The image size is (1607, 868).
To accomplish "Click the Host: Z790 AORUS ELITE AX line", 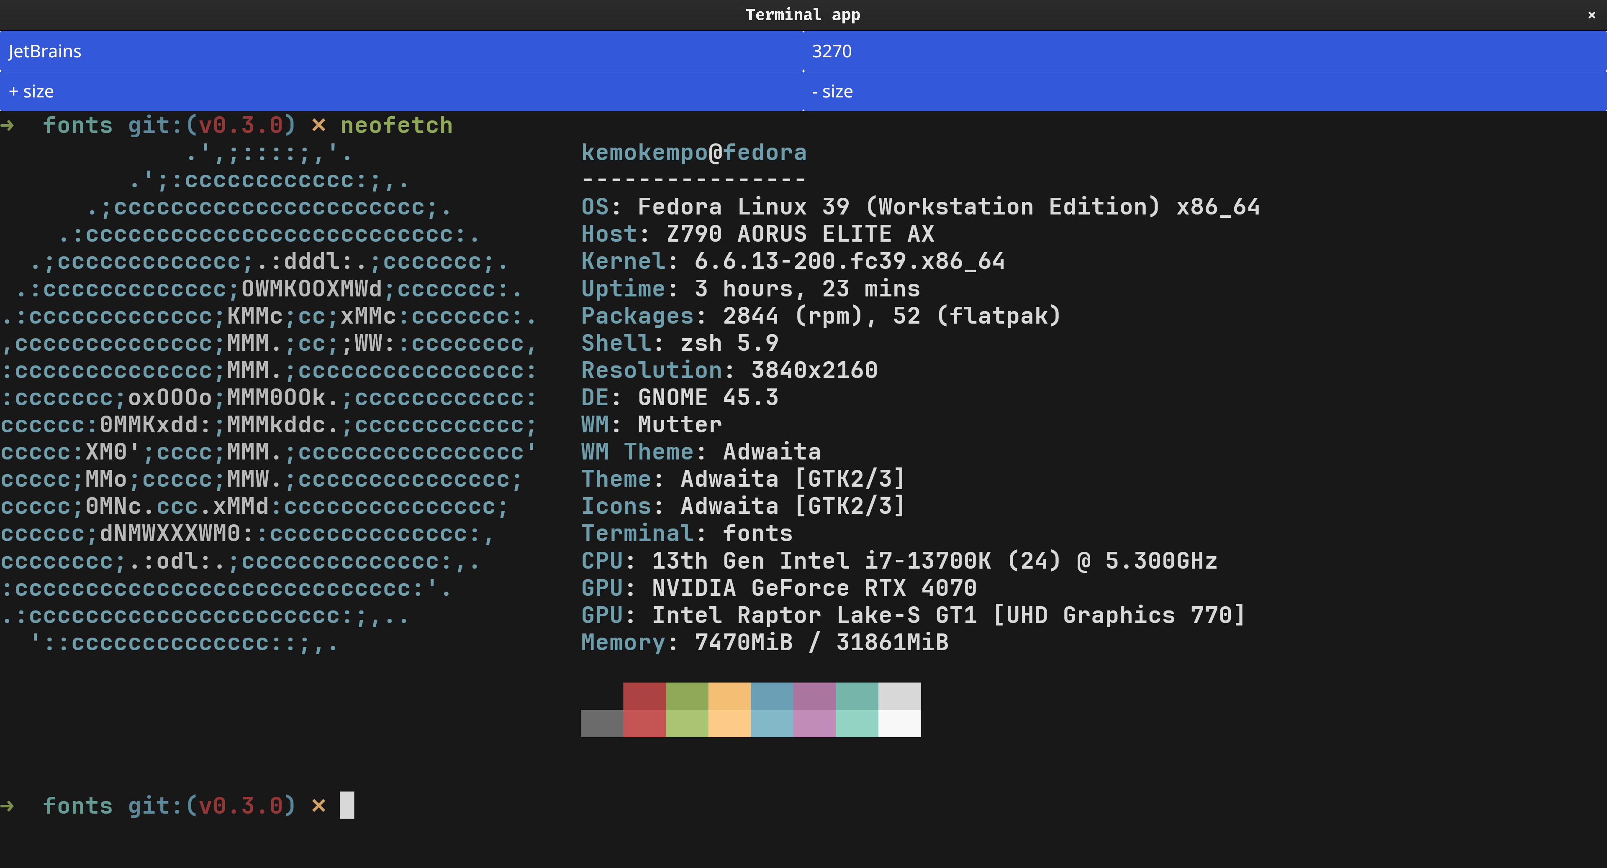I will point(757,234).
